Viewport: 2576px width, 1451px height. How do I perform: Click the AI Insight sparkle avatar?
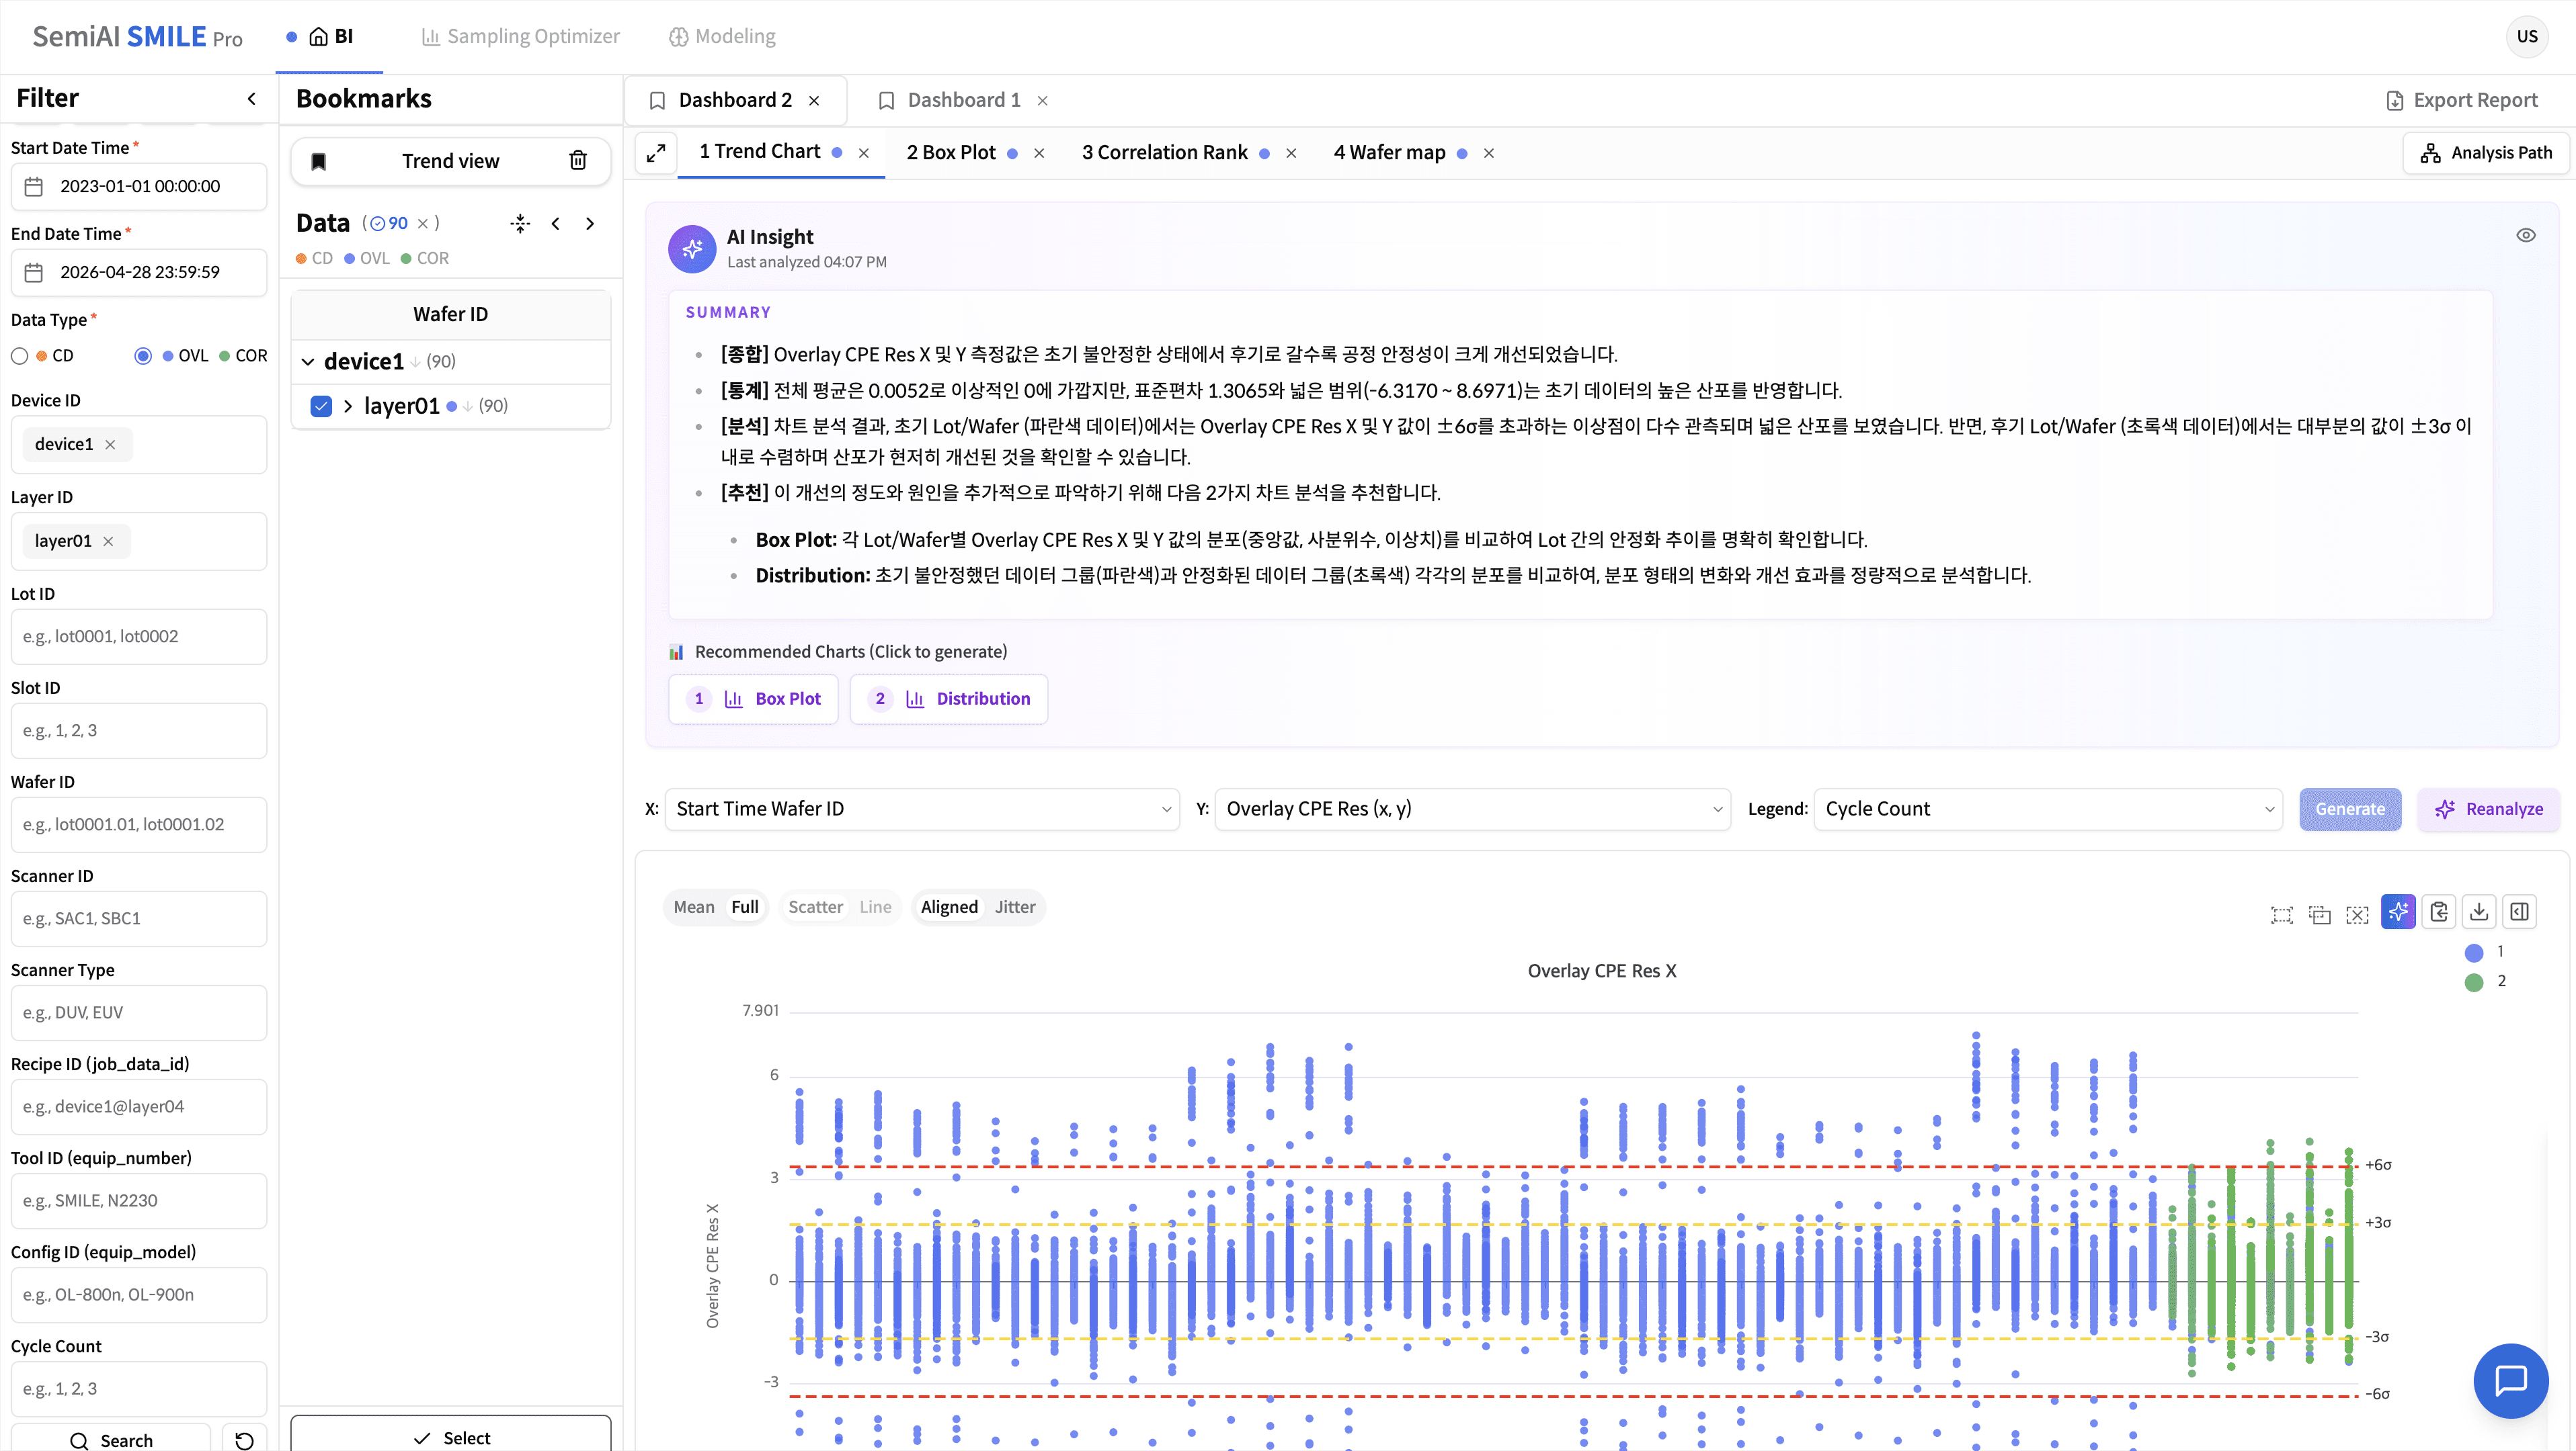click(692, 249)
